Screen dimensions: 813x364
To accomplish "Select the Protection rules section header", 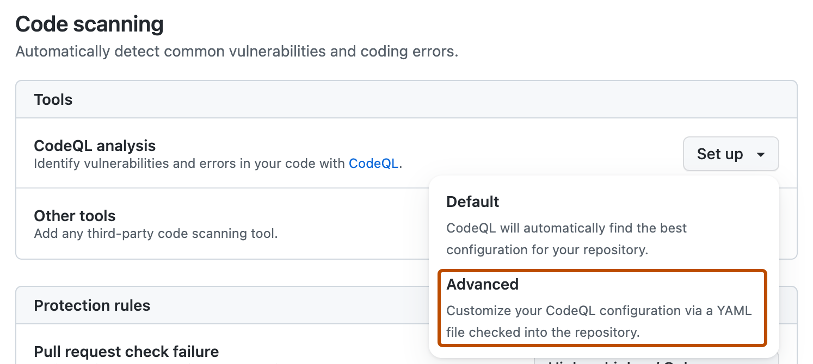I will coord(91,305).
